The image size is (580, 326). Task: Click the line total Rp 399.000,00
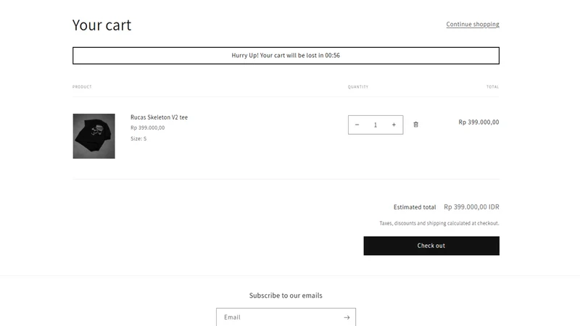pyautogui.click(x=478, y=122)
